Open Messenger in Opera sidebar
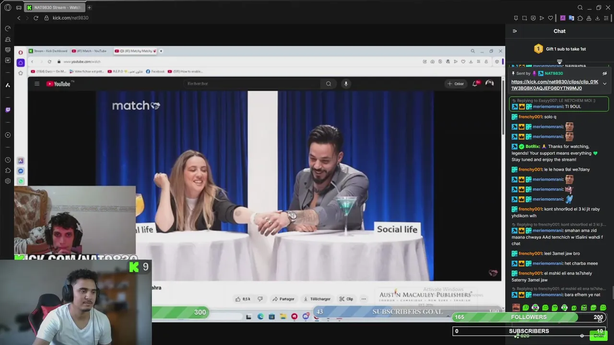The height and width of the screenshot is (345, 614). click(21, 171)
